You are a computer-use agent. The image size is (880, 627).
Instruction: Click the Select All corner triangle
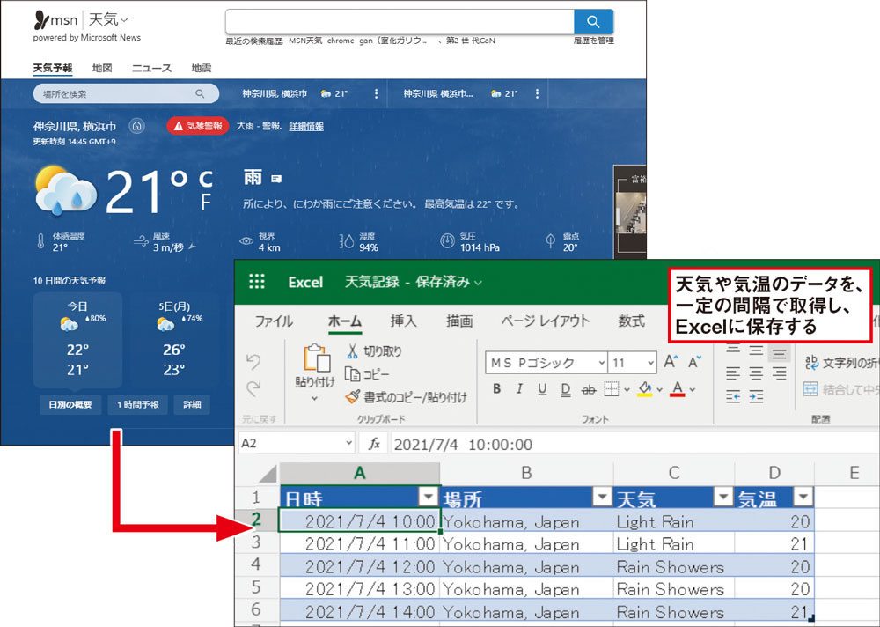click(268, 474)
